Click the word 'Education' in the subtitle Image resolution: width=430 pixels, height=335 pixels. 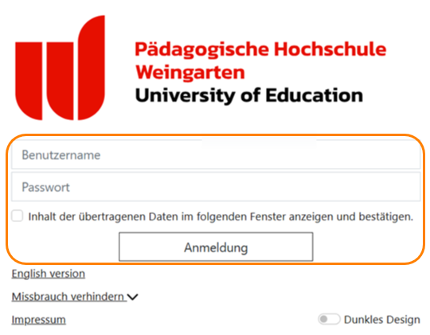click(314, 95)
